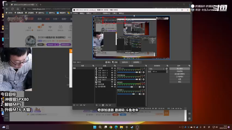
Task: Click 启动虚拟摄像机 button
Action: 180,74
